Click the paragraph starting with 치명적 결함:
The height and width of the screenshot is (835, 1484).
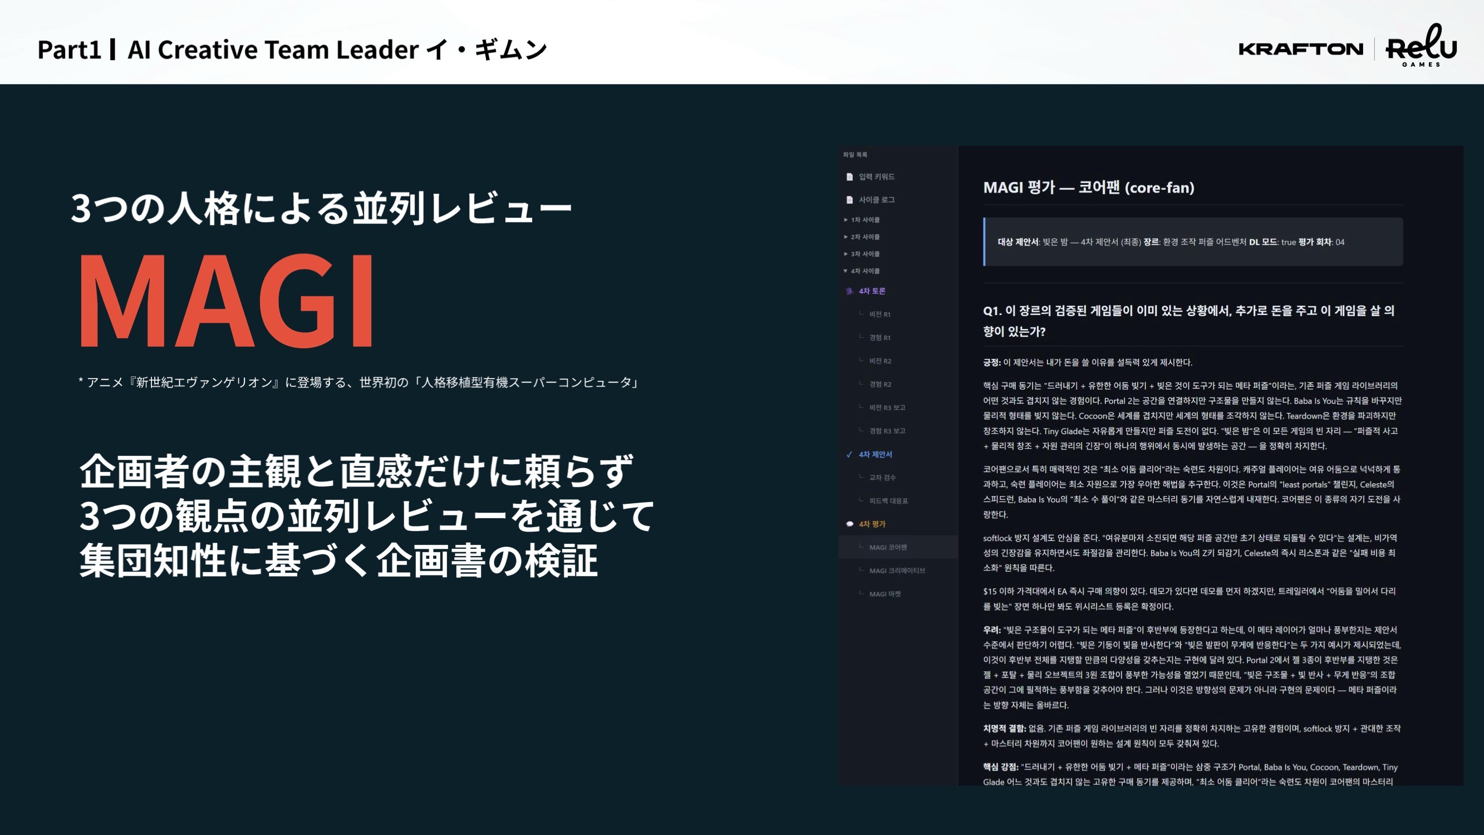pos(1192,736)
